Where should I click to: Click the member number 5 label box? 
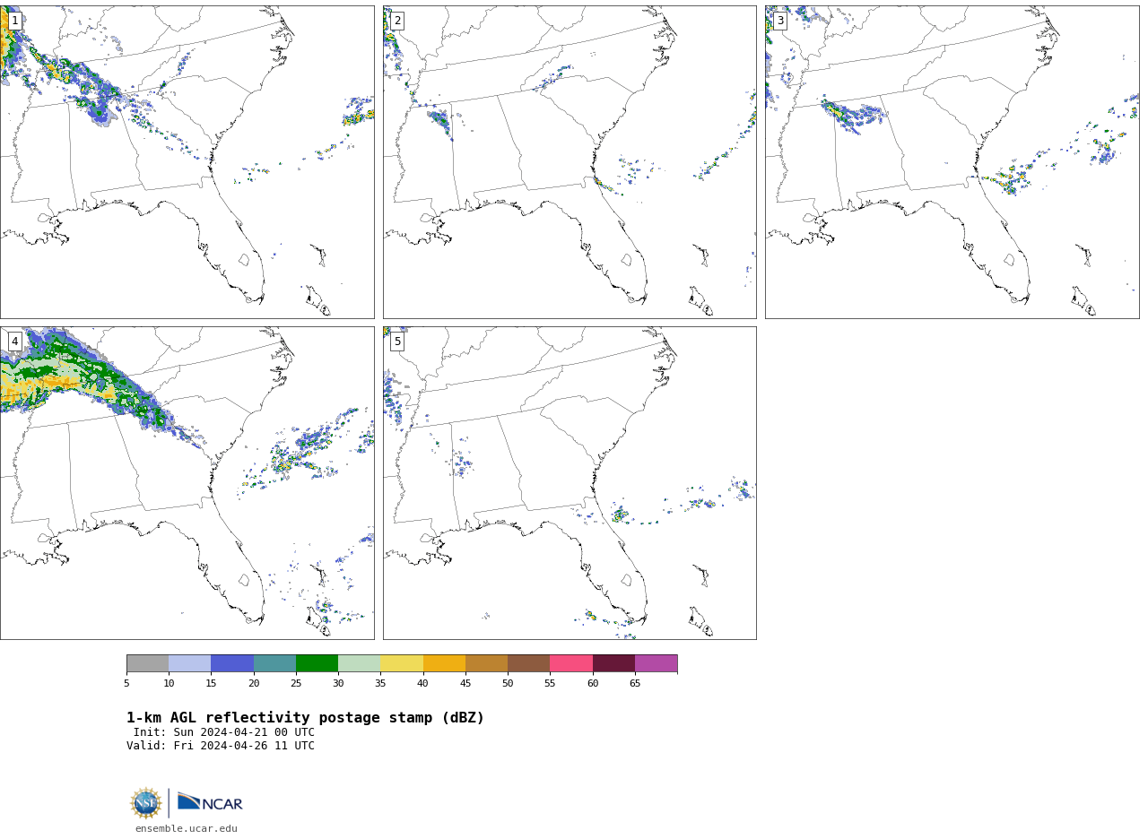coord(397,342)
